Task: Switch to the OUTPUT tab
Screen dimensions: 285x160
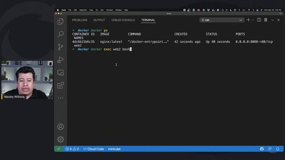Action: pos(99,20)
